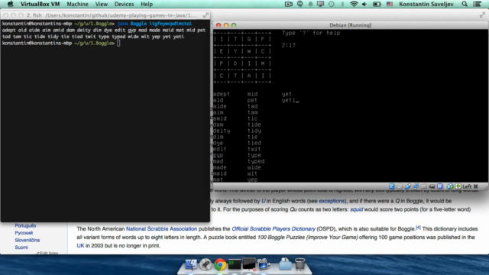The height and width of the screenshot is (275, 489).
Task: Switch to the Slovenščina language link
Action: 28,240
